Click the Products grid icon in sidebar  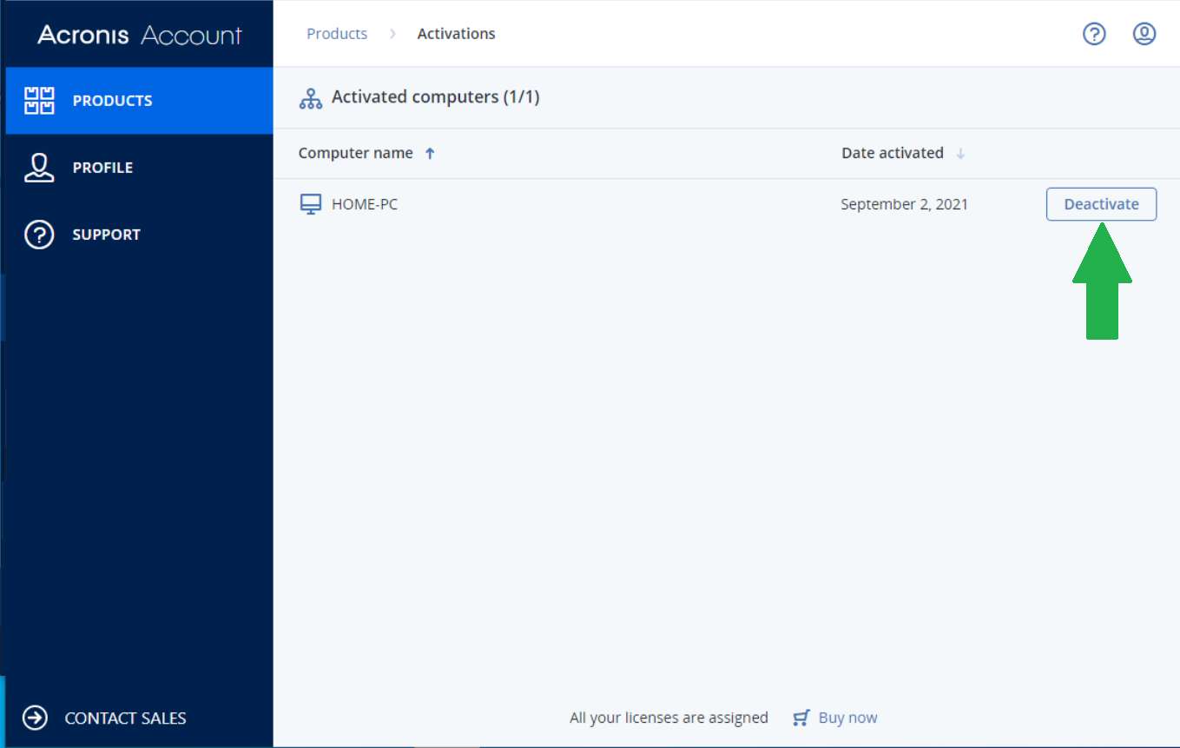[x=39, y=101]
